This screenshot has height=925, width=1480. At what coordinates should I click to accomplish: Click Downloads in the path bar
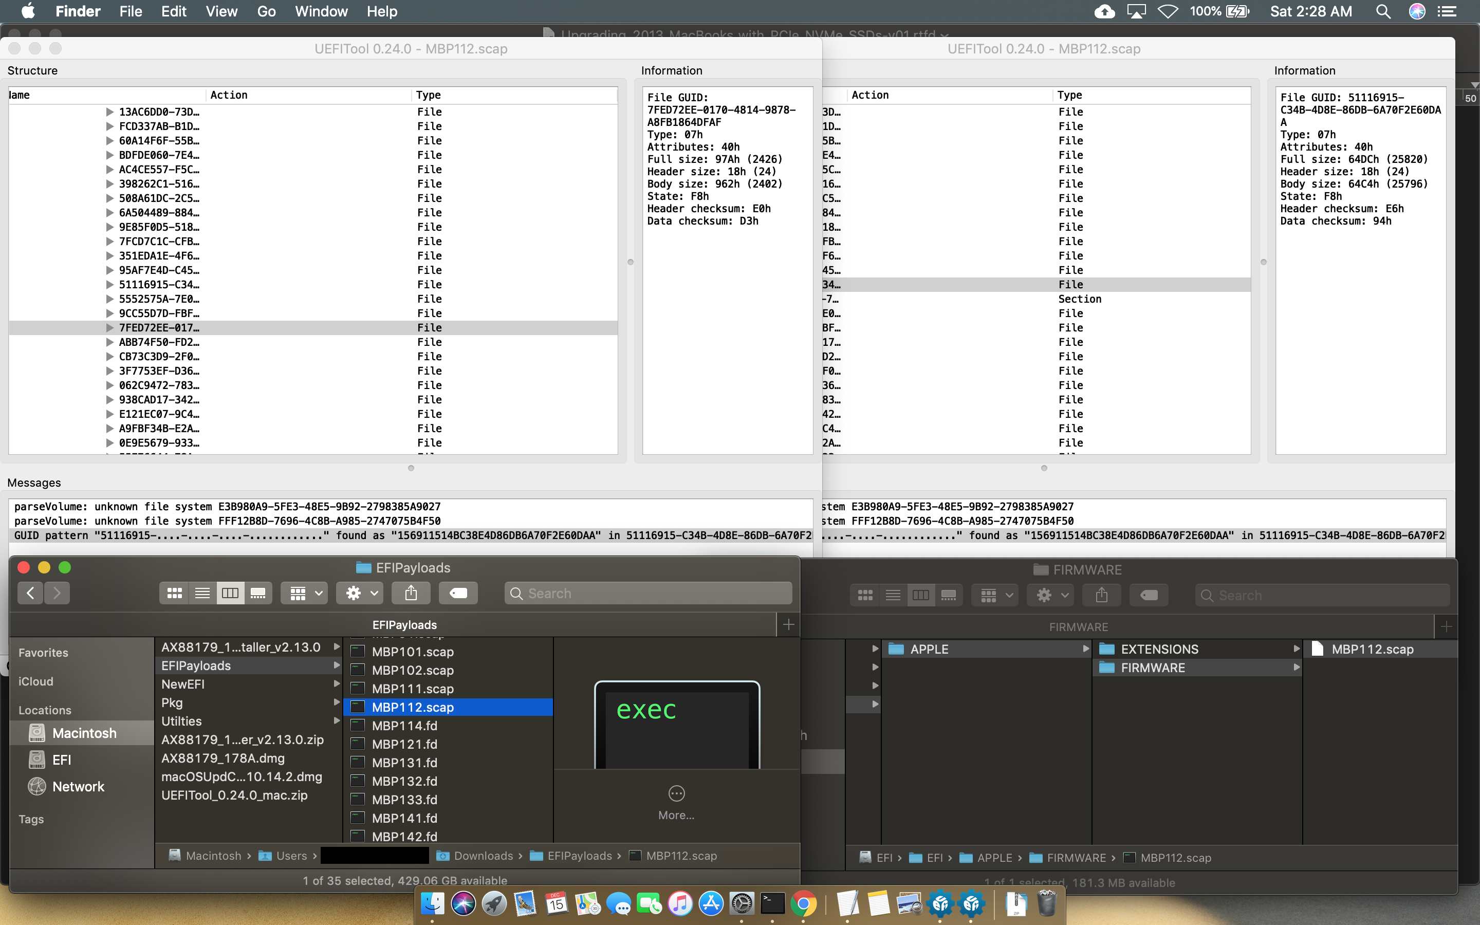(x=476, y=855)
